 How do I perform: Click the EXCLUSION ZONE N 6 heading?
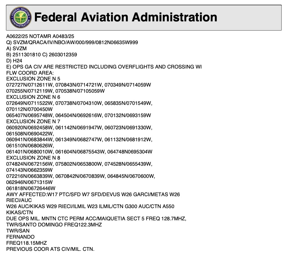(33, 97)
